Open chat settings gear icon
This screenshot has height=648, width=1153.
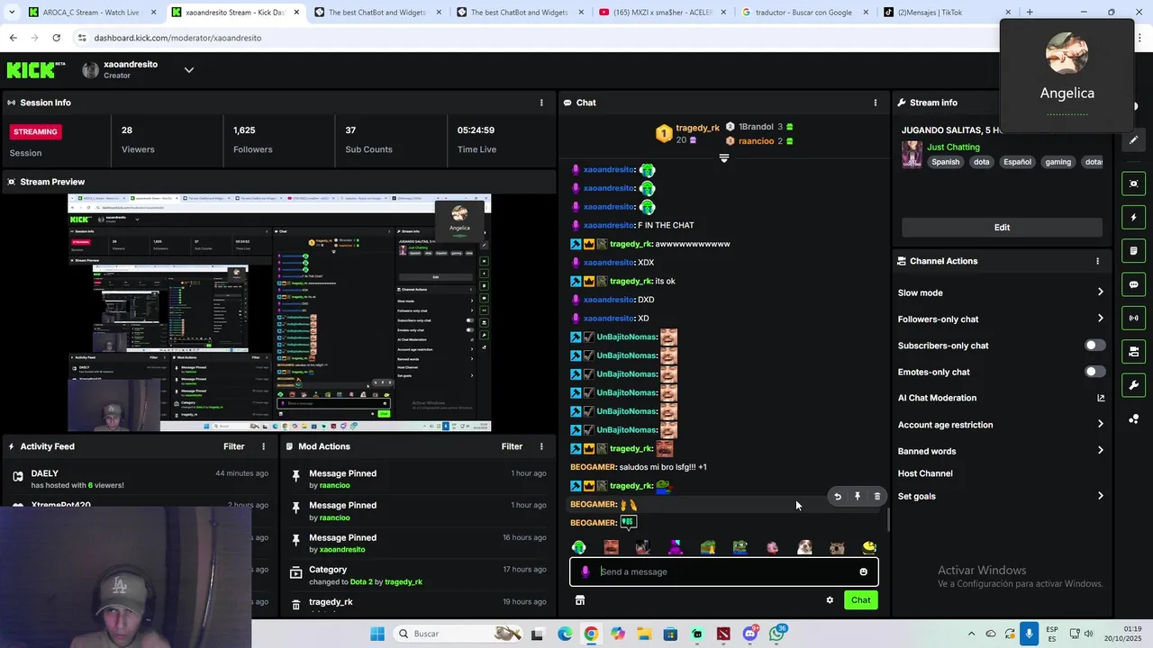click(x=830, y=600)
